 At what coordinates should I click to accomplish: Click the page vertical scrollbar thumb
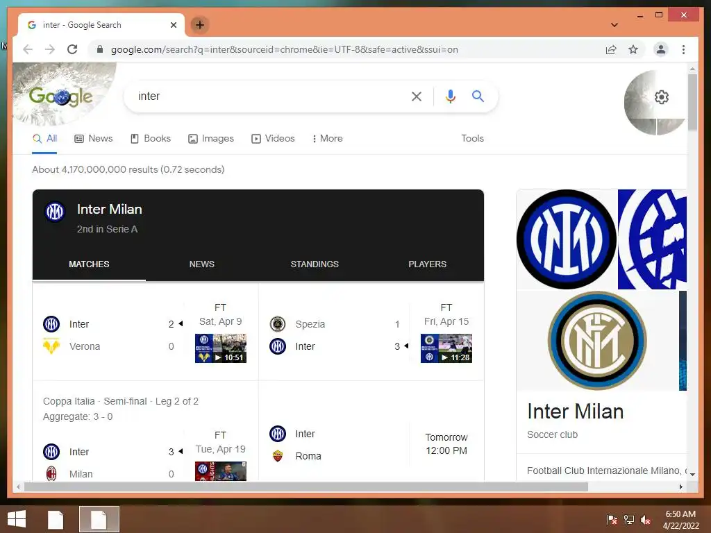tap(692, 103)
